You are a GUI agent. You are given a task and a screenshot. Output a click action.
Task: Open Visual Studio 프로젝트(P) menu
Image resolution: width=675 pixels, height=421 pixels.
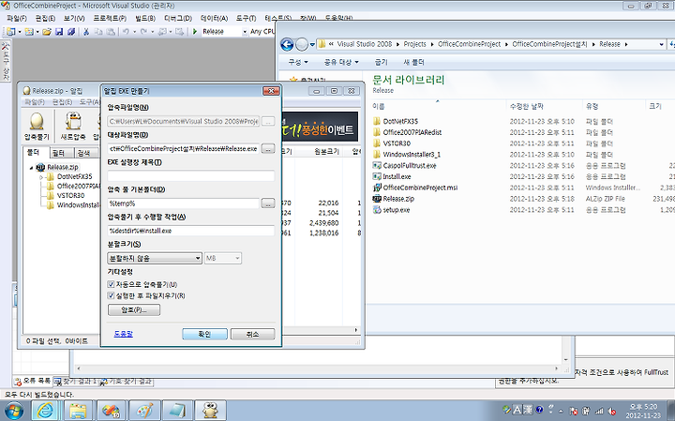click(110, 18)
